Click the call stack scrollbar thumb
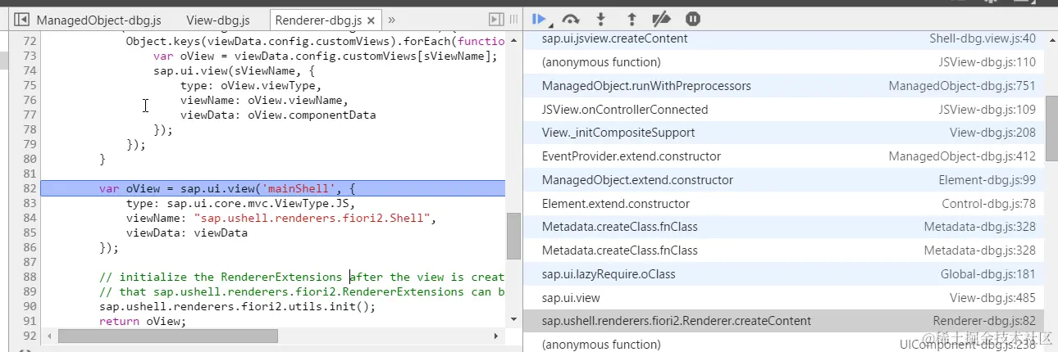The width and height of the screenshot is (1058, 352). pyautogui.click(x=1051, y=127)
